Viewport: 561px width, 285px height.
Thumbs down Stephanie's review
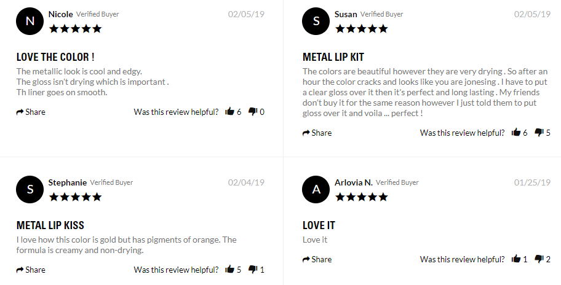coord(253,270)
